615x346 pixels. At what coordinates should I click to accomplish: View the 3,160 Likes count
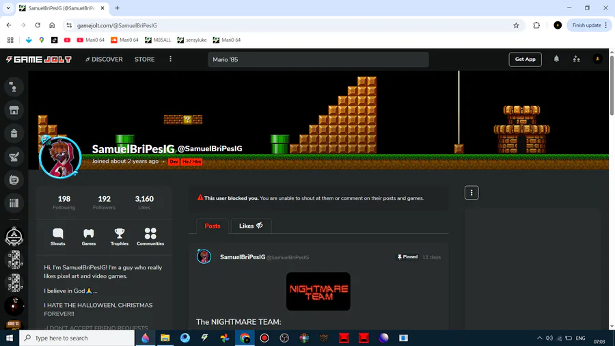point(144,202)
